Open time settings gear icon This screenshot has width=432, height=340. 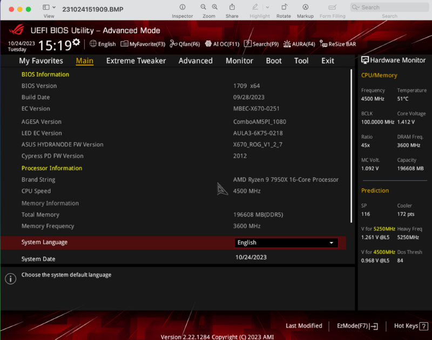pos(76,43)
